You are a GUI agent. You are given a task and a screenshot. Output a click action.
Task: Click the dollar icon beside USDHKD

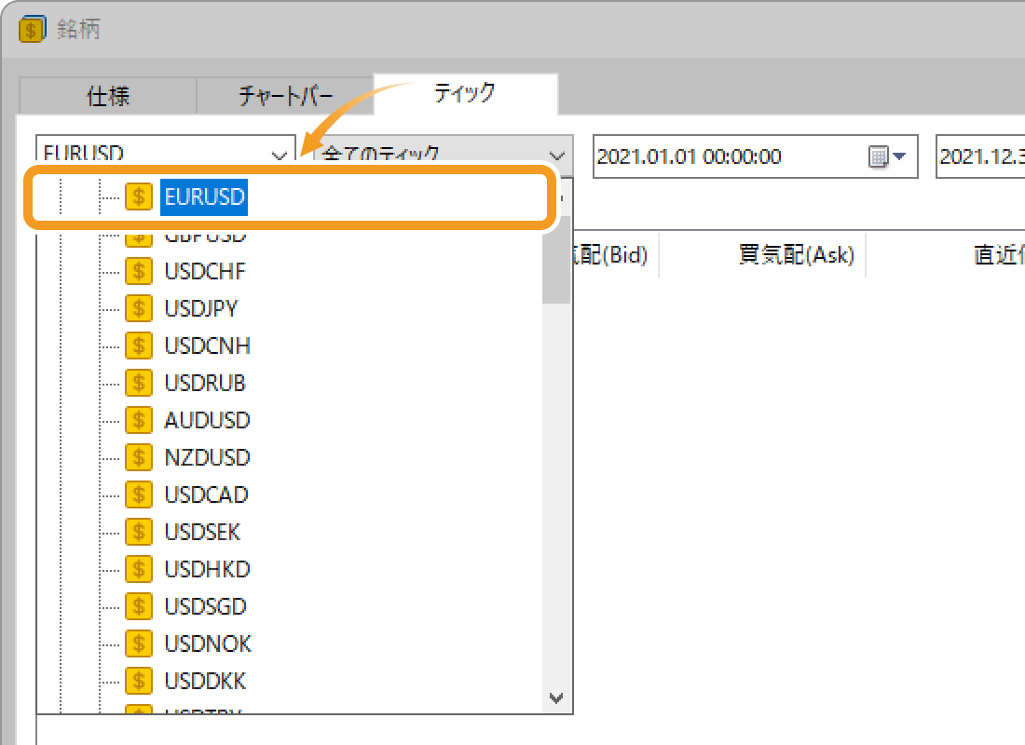point(139,569)
